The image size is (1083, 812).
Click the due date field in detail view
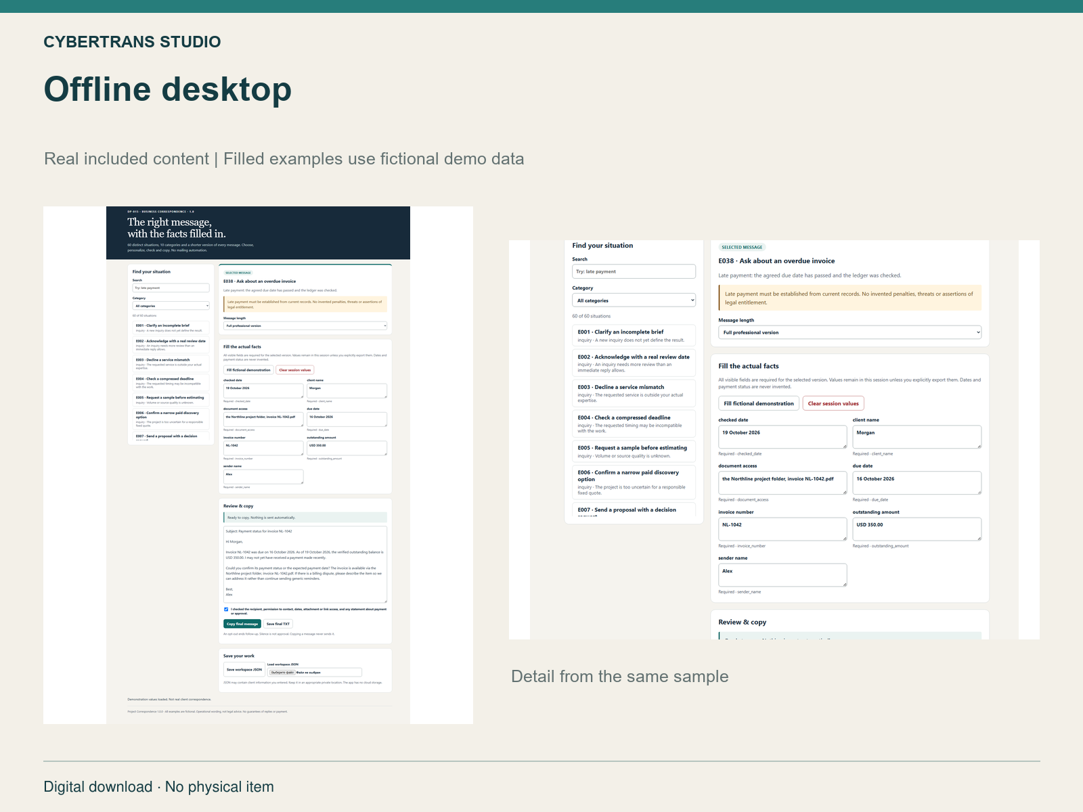[x=916, y=482]
